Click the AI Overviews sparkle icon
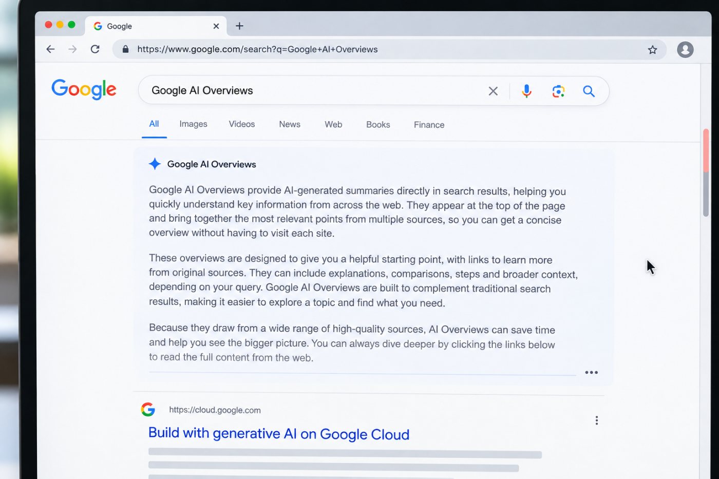719x479 pixels. [155, 164]
